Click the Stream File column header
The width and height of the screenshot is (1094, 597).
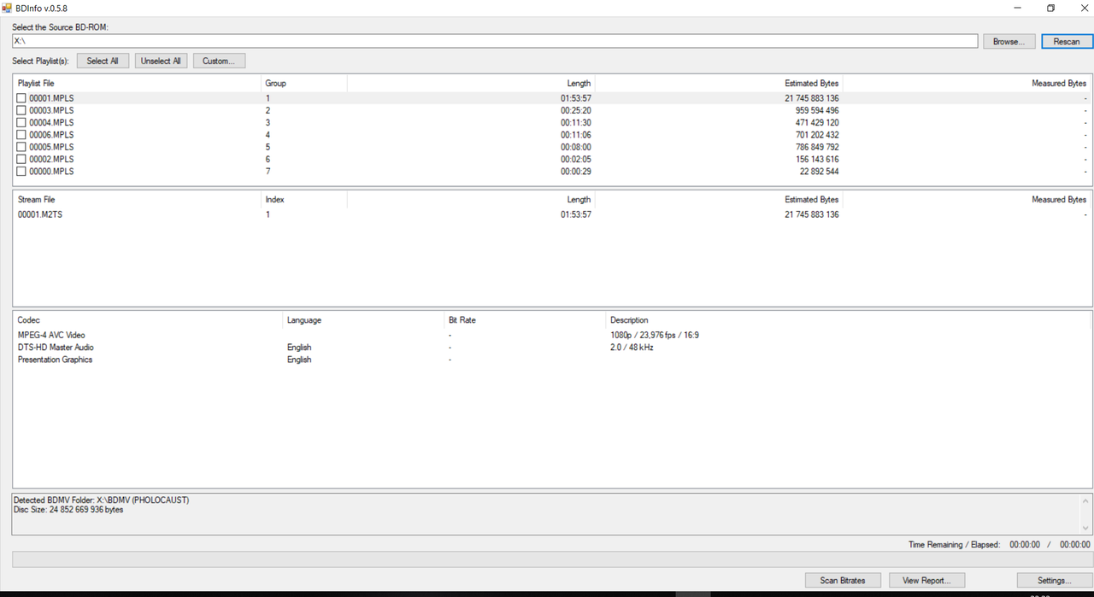(x=138, y=199)
